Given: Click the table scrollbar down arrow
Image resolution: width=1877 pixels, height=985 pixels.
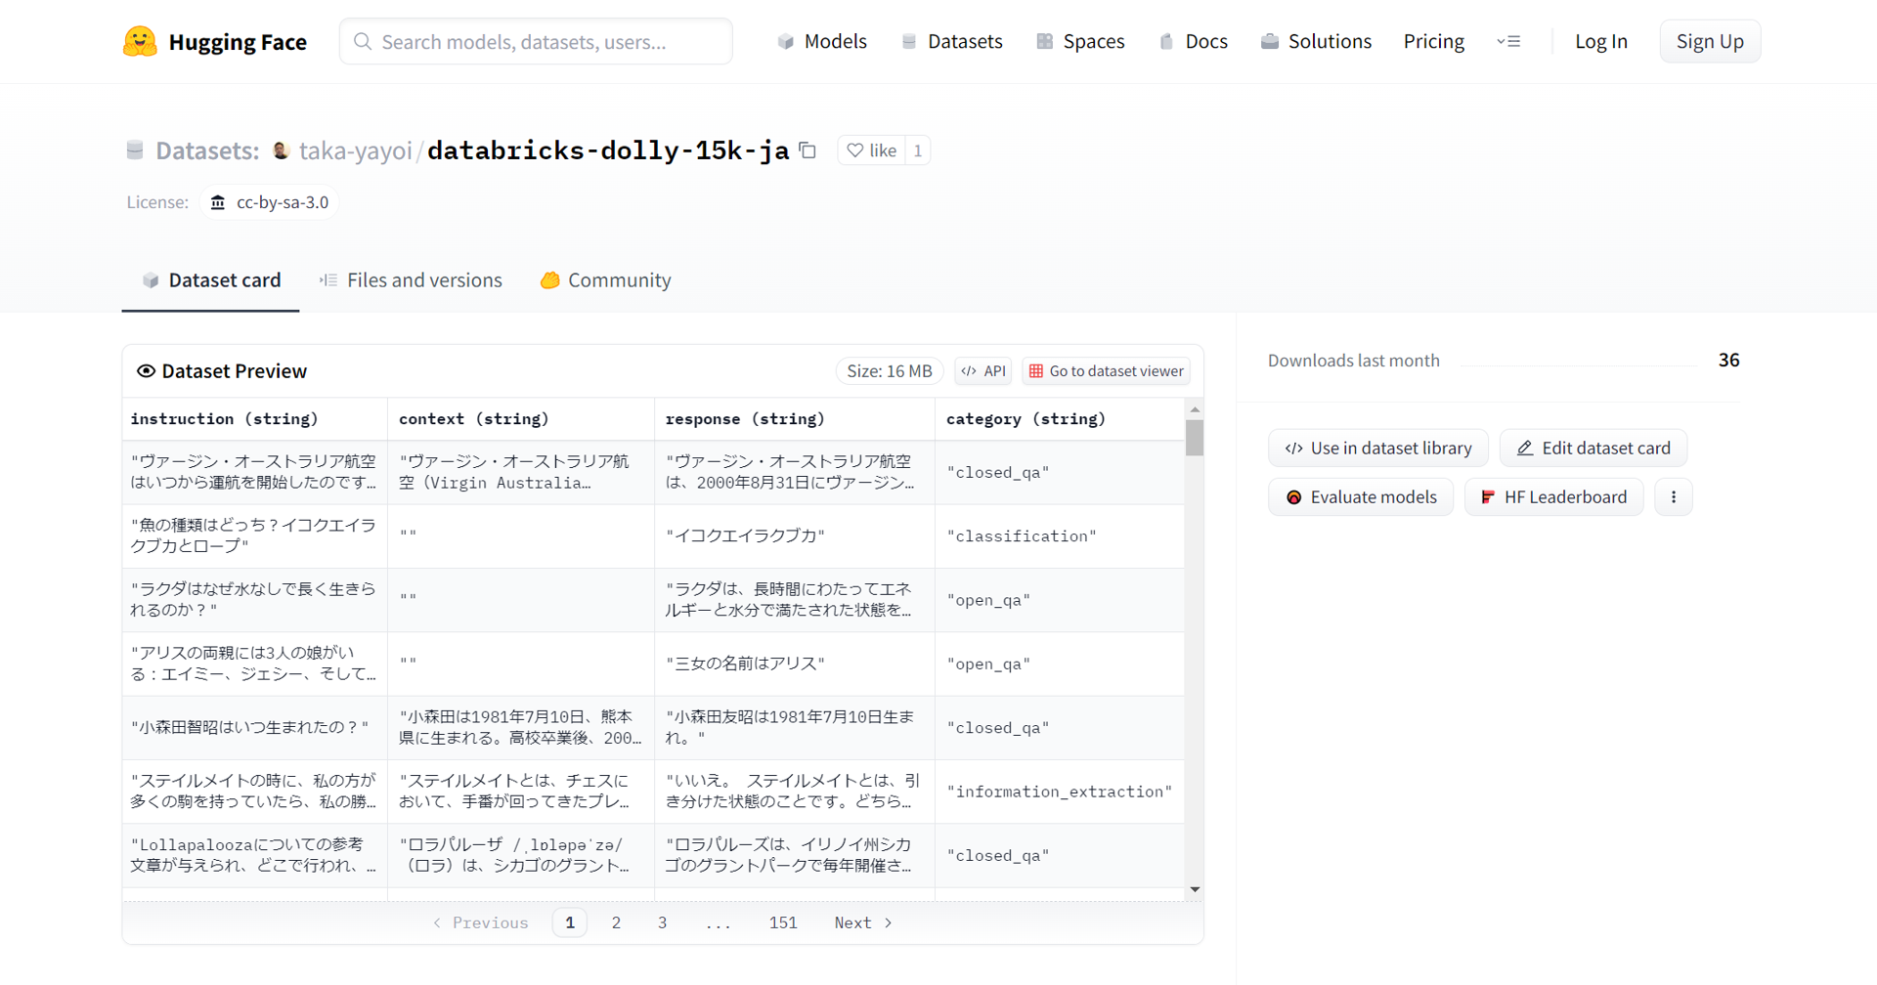Looking at the screenshot, I should [x=1195, y=890].
